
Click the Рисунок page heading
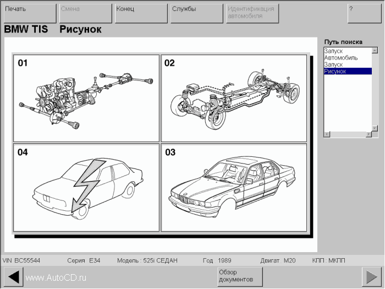[x=80, y=30]
